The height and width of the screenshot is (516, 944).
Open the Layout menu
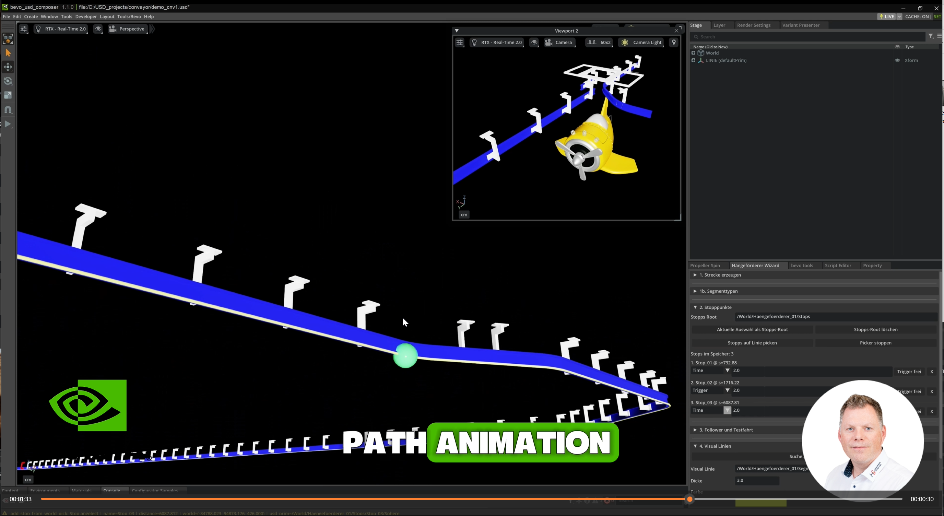(x=107, y=16)
